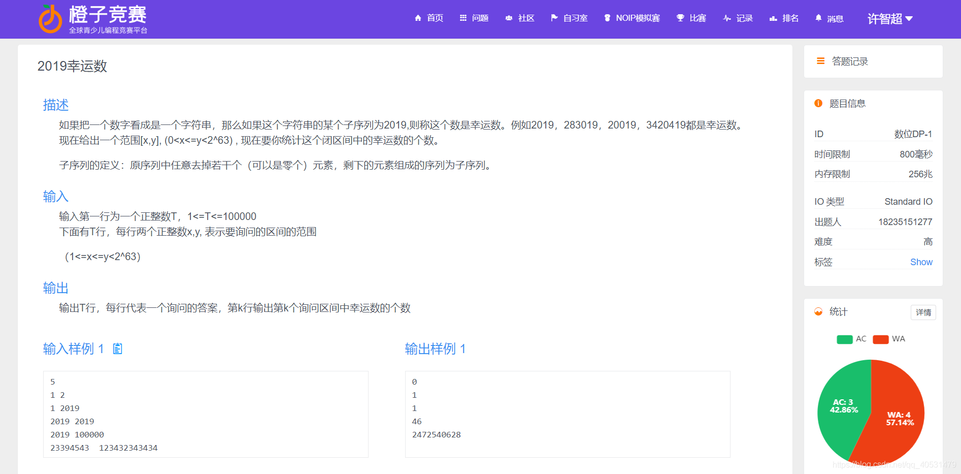Screen dimensions: 961x474
Task: Click the memory limit value 256兆
Action: tap(921, 174)
